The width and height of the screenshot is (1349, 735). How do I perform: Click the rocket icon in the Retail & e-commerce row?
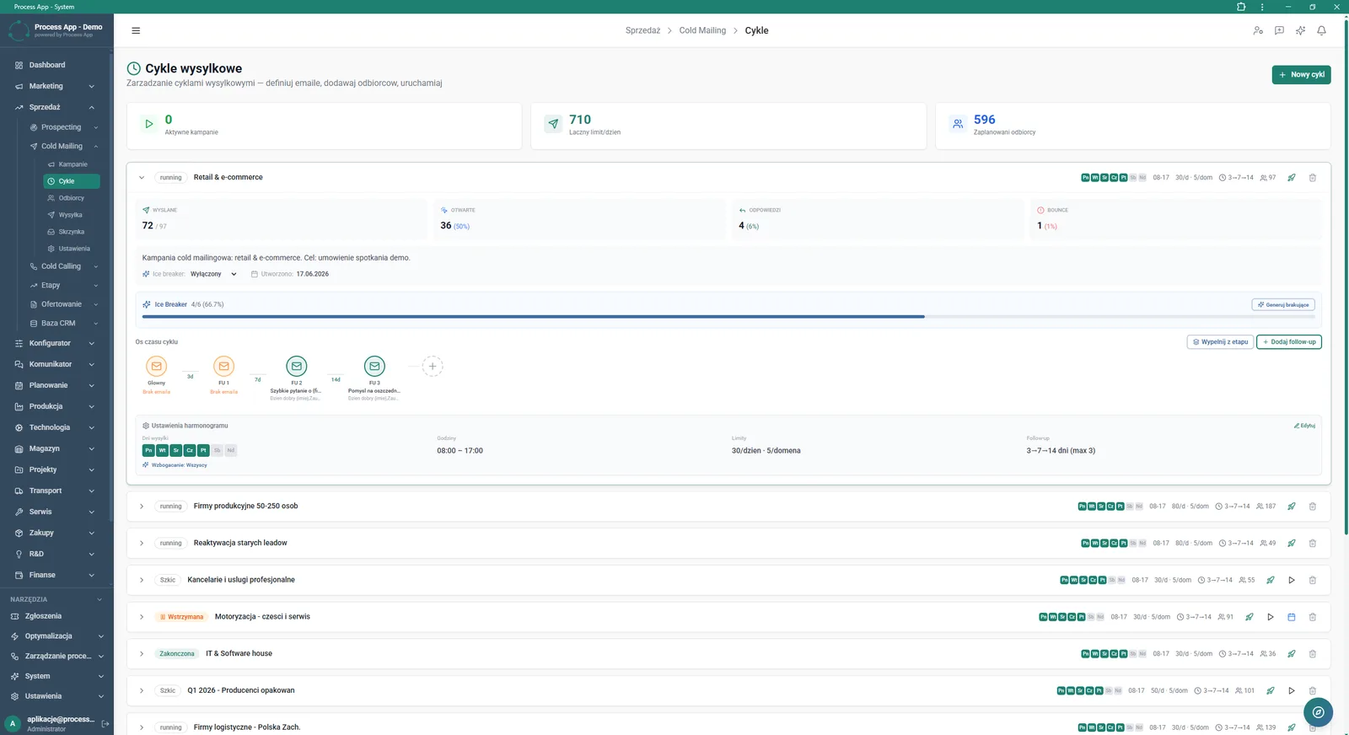tap(1291, 178)
